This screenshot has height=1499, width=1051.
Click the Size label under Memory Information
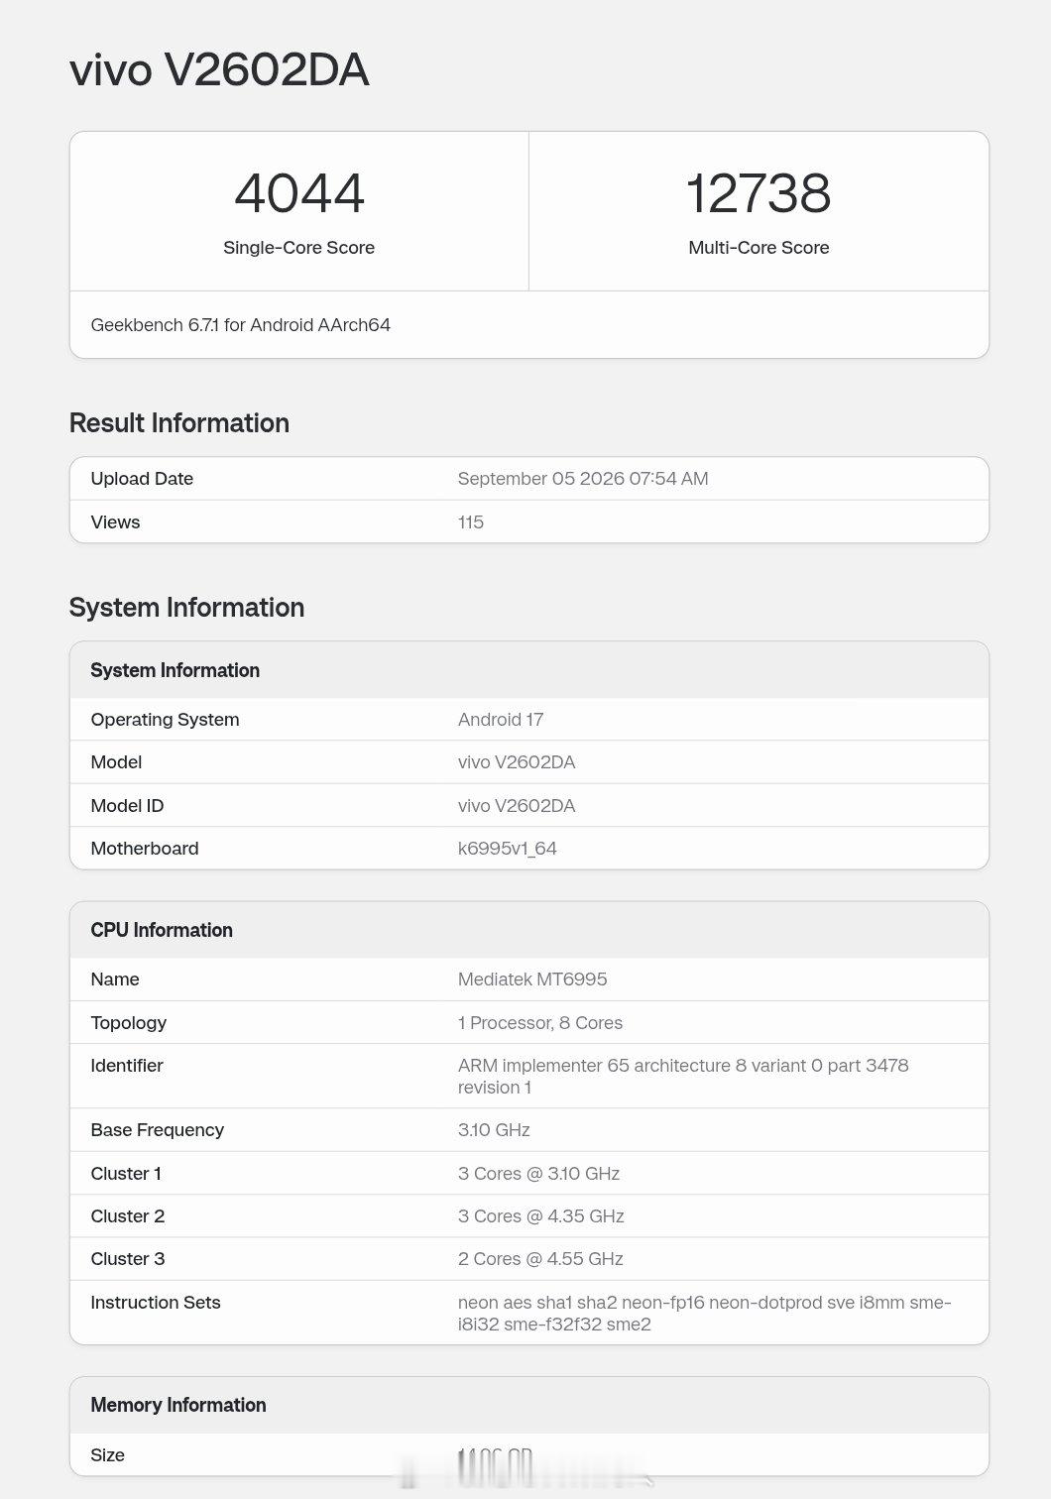tap(108, 1455)
